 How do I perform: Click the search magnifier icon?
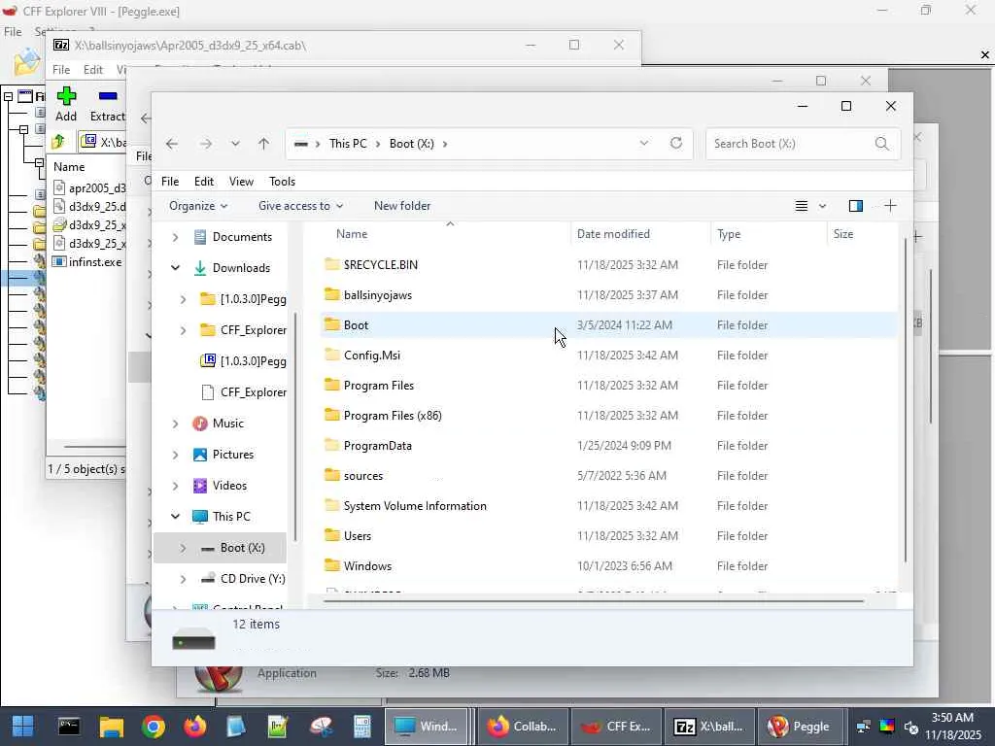882,144
